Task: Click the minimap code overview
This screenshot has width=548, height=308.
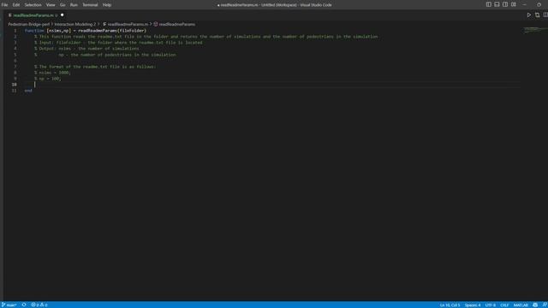Action: (534, 31)
